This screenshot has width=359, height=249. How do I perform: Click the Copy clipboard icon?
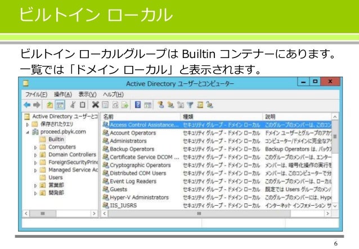pos(82,105)
